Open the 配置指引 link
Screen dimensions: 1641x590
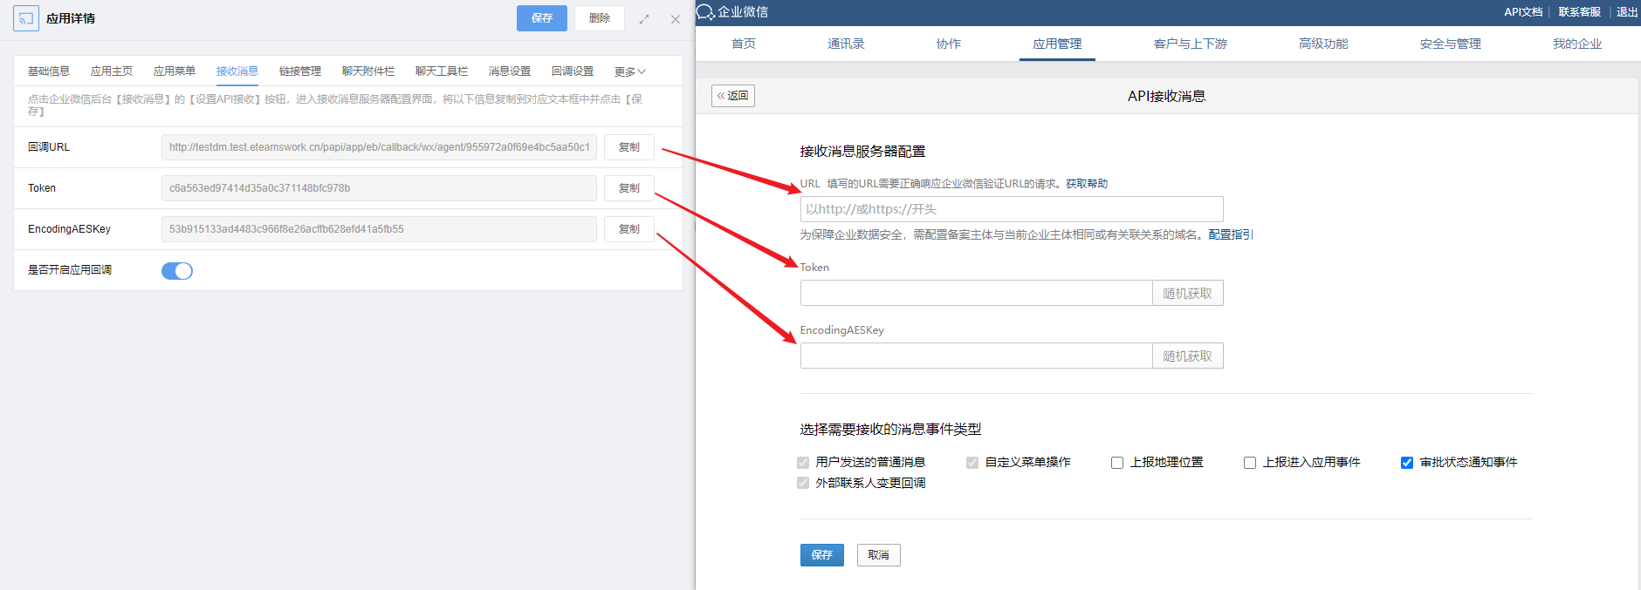[1231, 234]
